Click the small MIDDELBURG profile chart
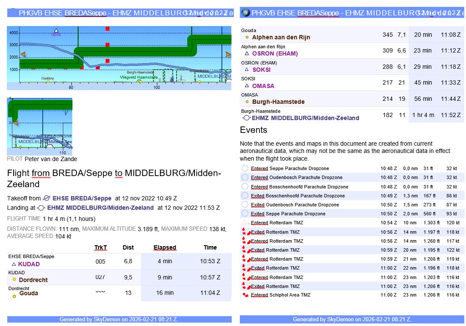 pos(39,126)
